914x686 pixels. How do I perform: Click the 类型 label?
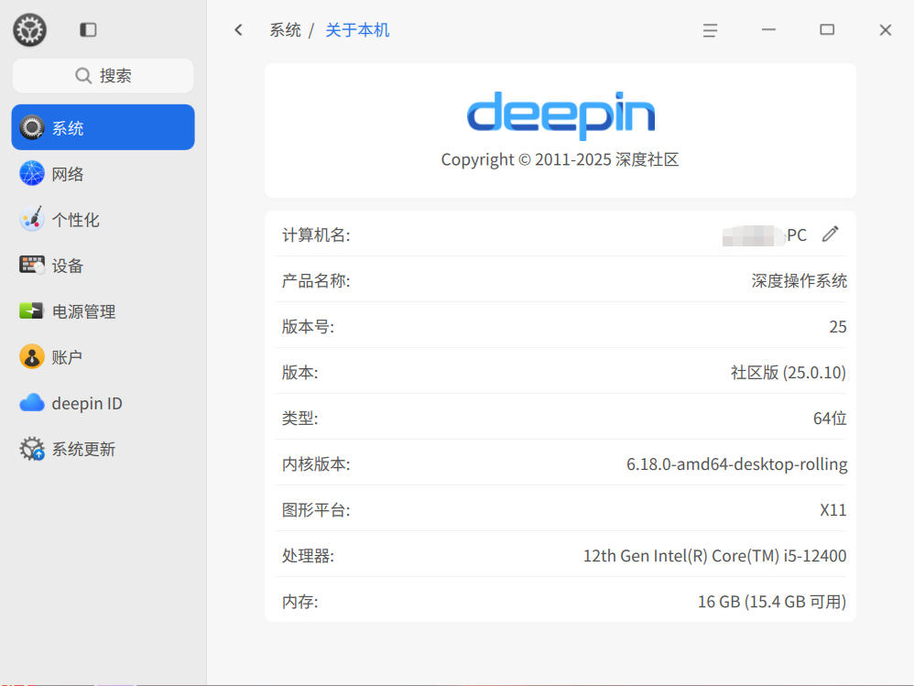point(300,418)
